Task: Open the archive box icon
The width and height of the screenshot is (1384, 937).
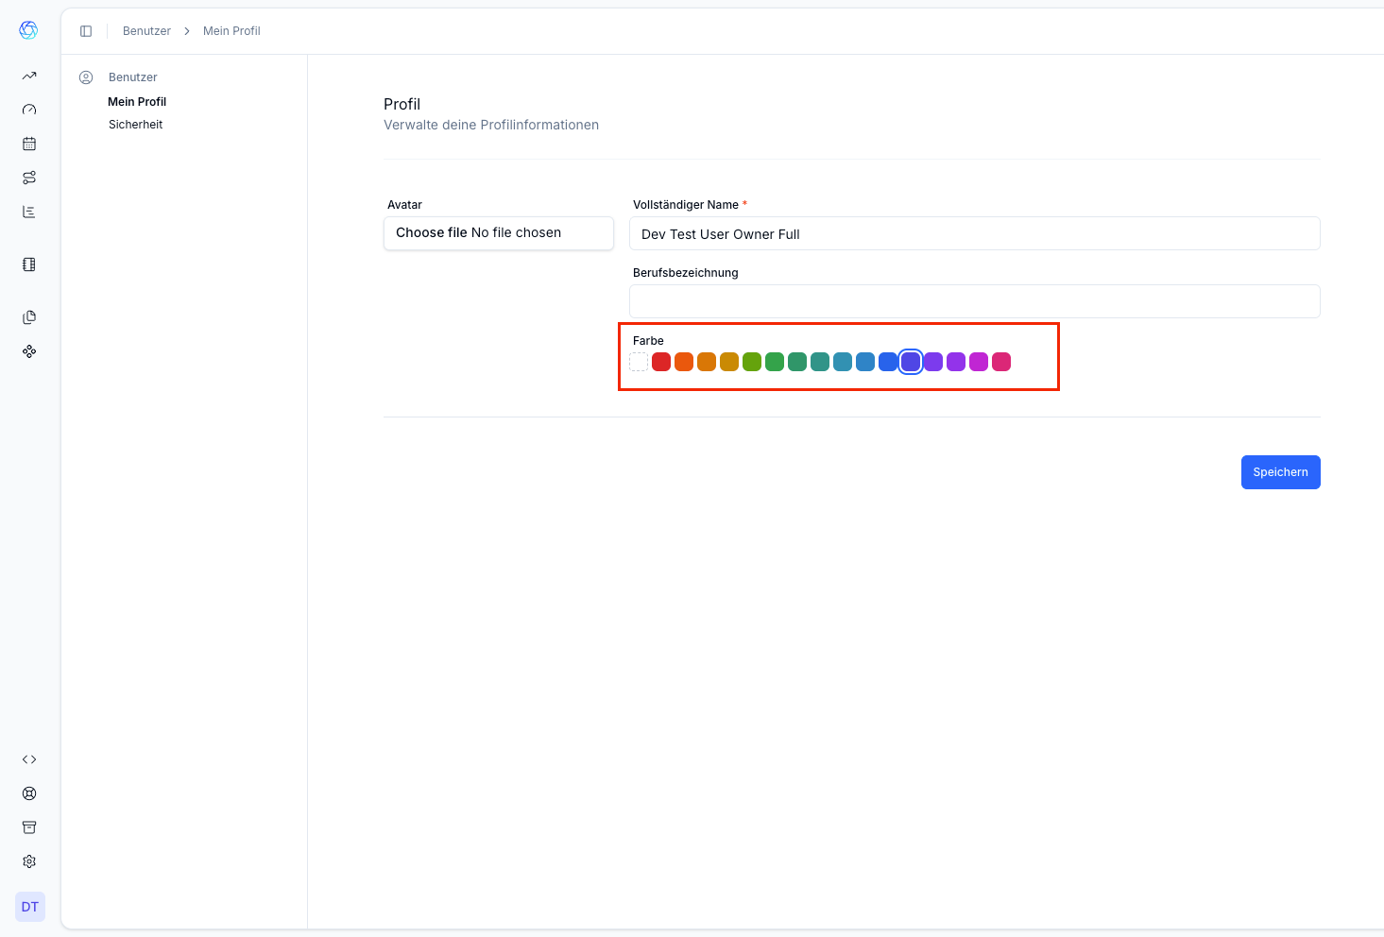Action: point(29,827)
